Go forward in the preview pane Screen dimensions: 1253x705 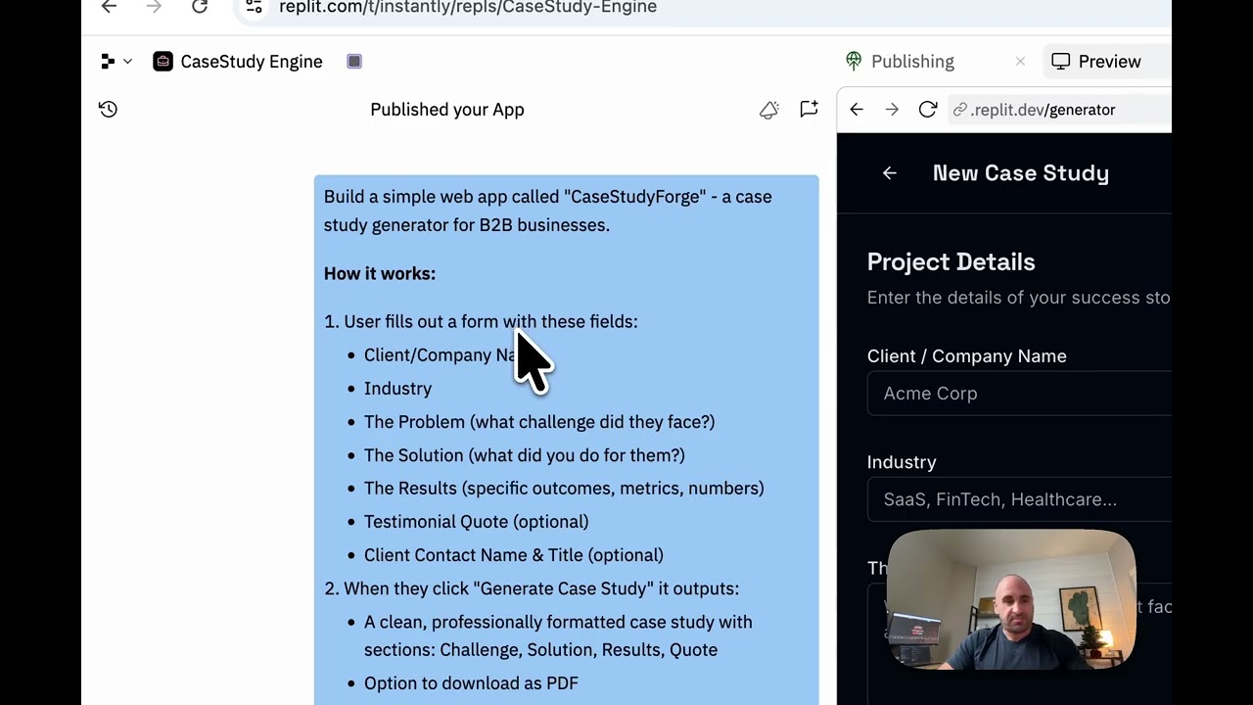pos(892,110)
